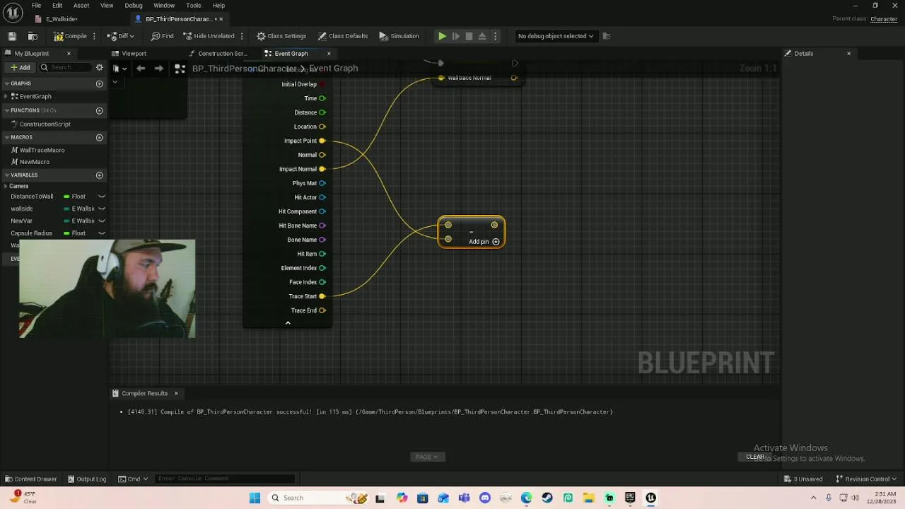This screenshot has width=905, height=509.
Task: Open the File menu
Action: (36, 6)
